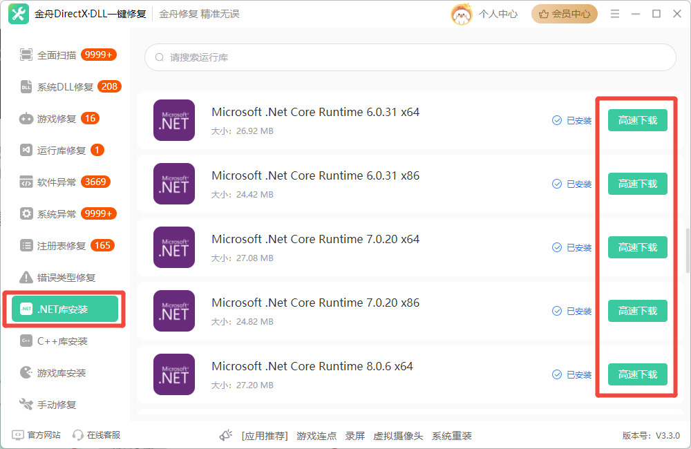The width and height of the screenshot is (691, 449).
Task: Download .Net Core Runtime 6.0.31 x64
Action: [637, 120]
